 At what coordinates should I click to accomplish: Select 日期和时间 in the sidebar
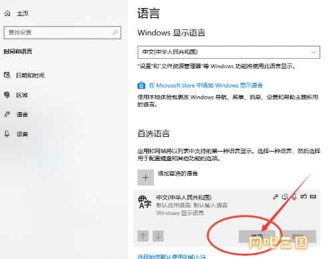click(30, 75)
